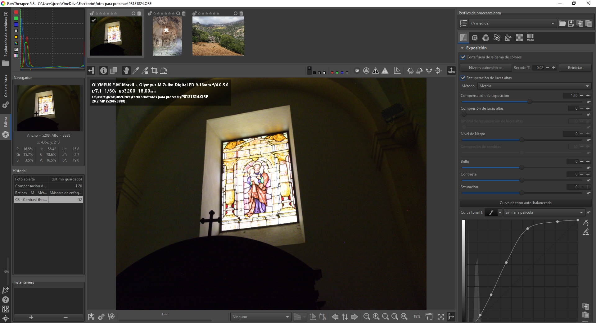Save the current processing profile
This screenshot has height=323, width=596.
[x=571, y=23]
